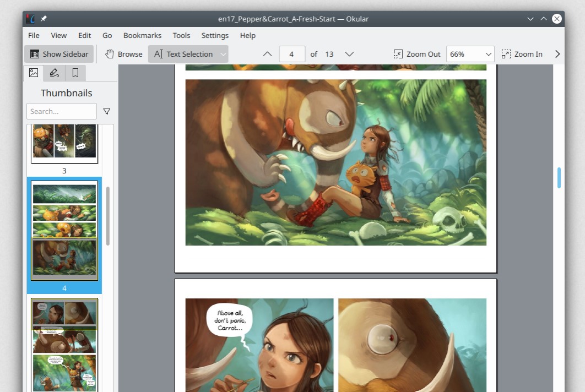585x392 pixels.
Task: Select the page 3 thumbnail
Action: [64, 143]
